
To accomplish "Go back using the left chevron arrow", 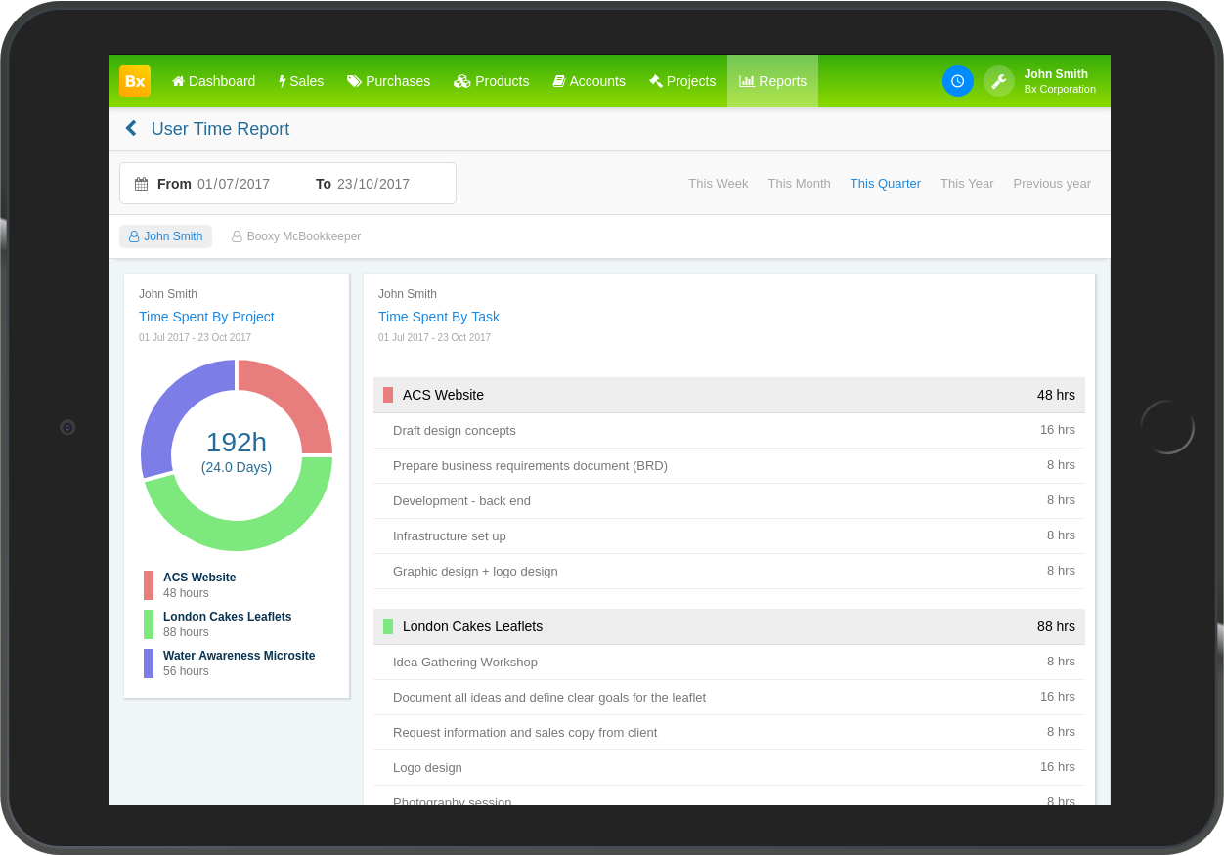I will [131, 128].
